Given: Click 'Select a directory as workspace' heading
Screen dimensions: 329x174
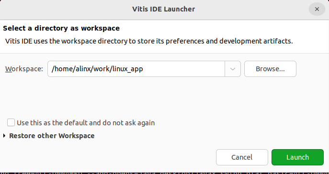Looking at the screenshot, I should point(61,28).
